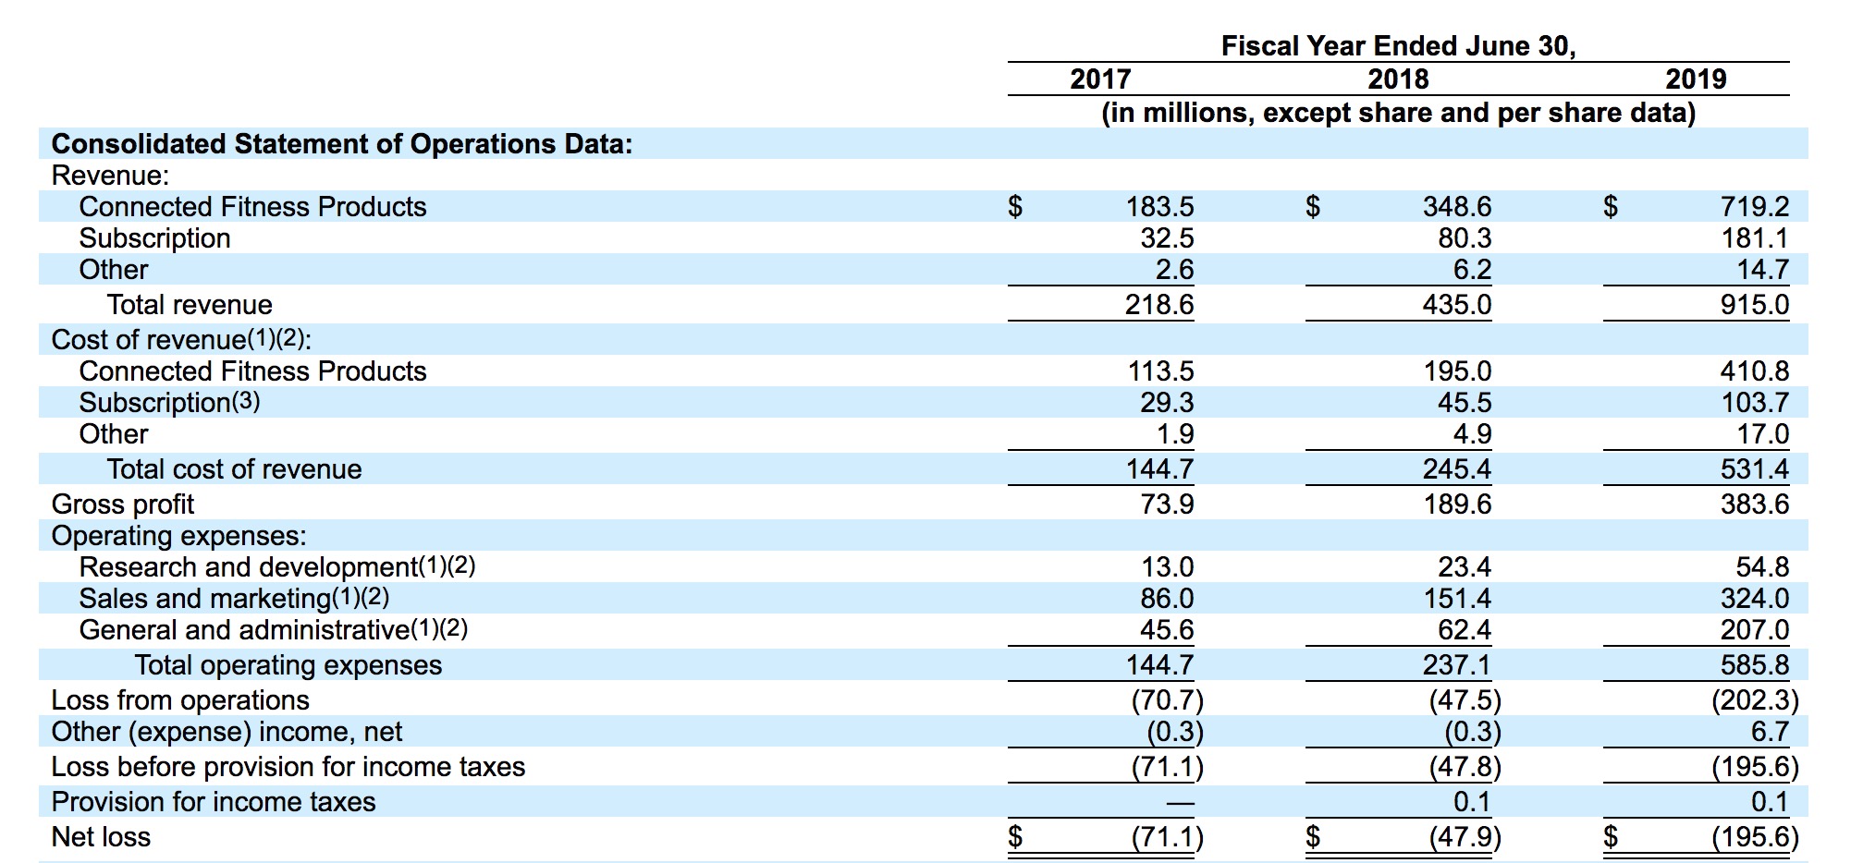Click the 2019 Other income value 6.7
Image resolution: width=1851 pixels, height=863 pixels.
[x=1769, y=732]
